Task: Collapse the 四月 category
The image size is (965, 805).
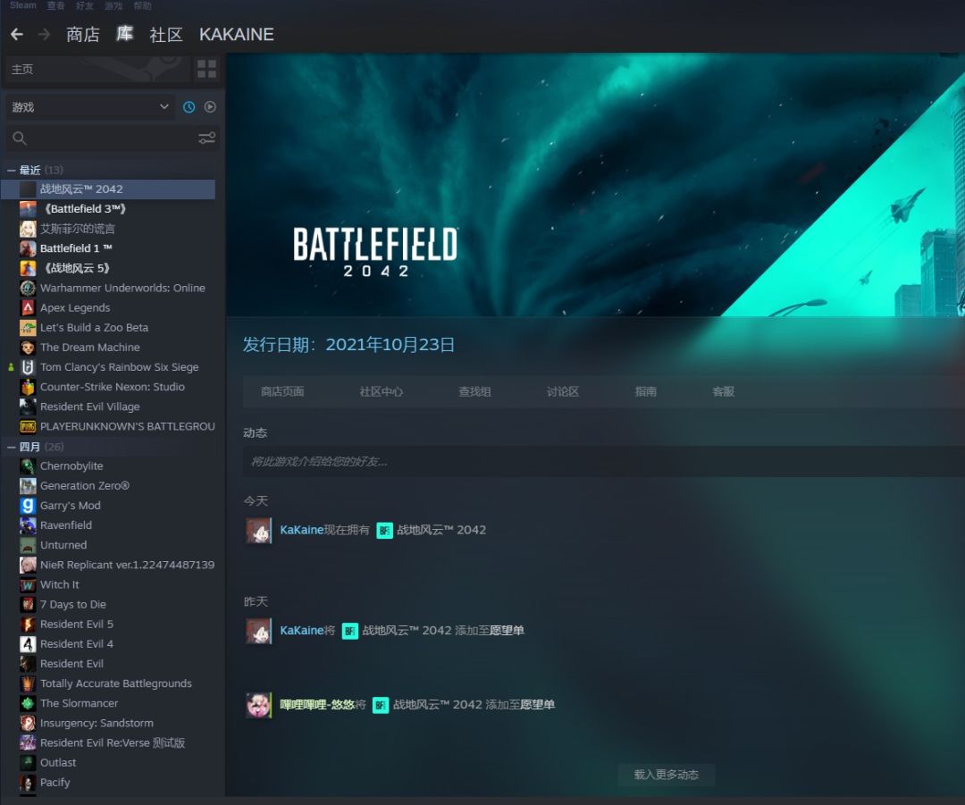Action: tap(11, 447)
